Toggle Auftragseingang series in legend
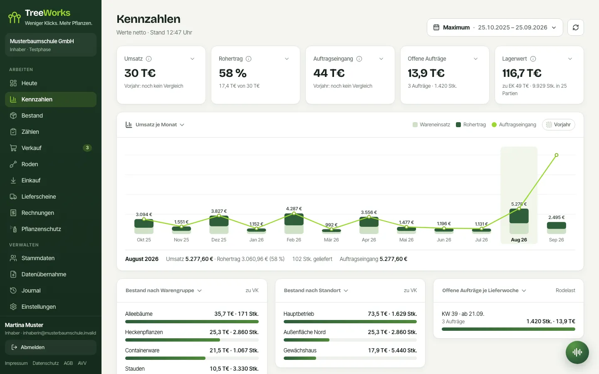Image resolution: width=599 pixels, height=374 pixels. (514, 125)
